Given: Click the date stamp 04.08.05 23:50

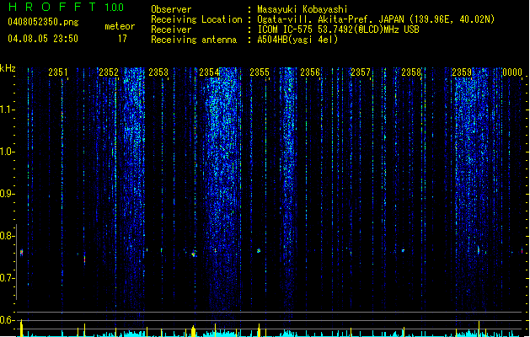Looking at the screenshot, I should (x=43, y=39).
